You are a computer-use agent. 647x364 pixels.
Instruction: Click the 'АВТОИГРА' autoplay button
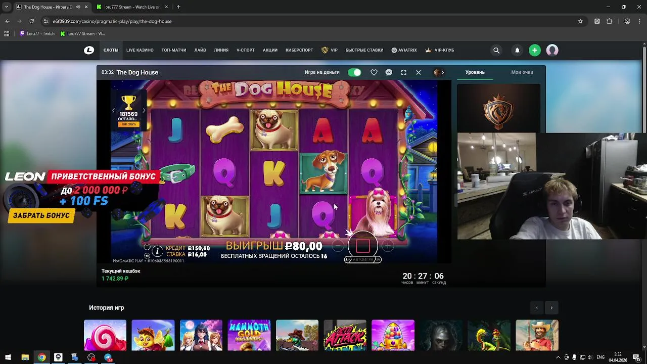click(363, 259)
